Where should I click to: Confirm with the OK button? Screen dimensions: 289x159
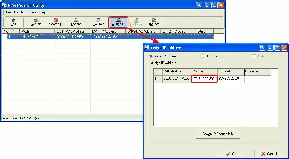click(231, 154)
